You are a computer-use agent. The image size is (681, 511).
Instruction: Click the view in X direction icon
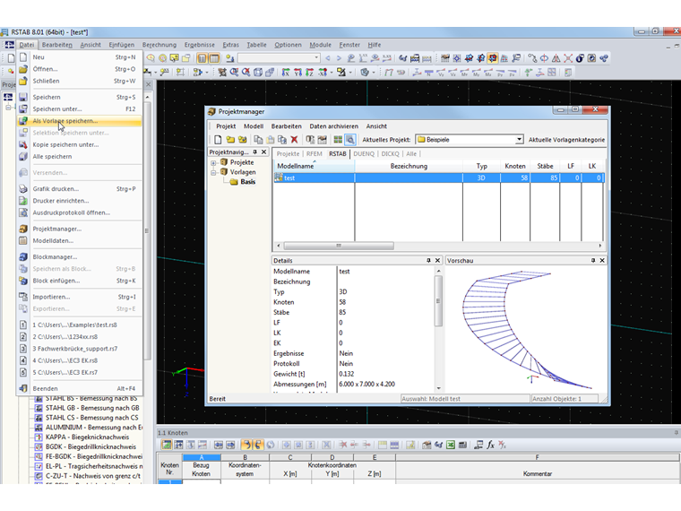coord(286,72)
